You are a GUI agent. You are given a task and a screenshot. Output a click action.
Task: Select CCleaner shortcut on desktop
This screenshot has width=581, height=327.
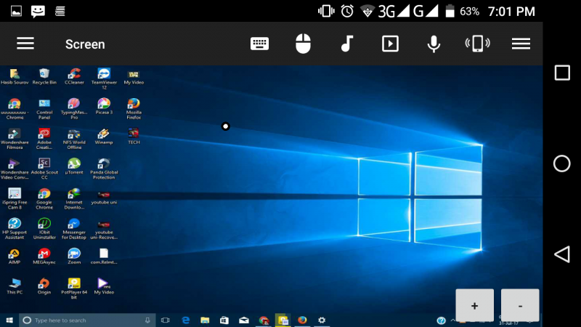73,75
